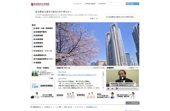Open the 検索ページへ button

[x=135, y=4]
